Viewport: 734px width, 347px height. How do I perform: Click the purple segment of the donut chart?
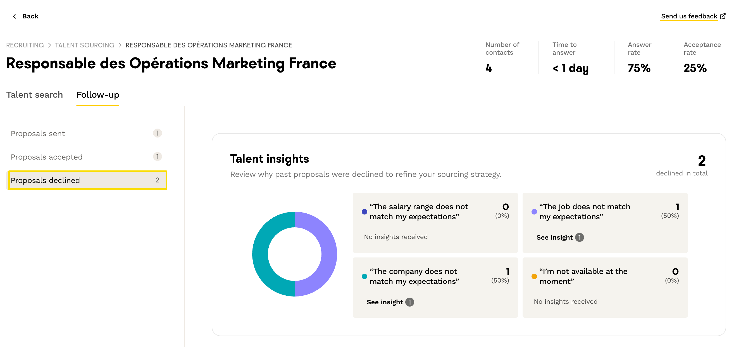coord(329,254)
